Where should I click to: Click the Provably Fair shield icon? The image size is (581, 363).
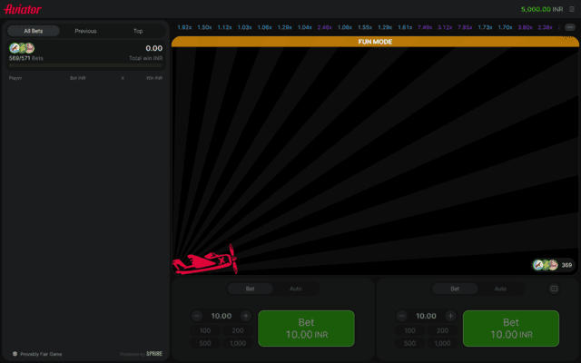(x=15, y=354)
